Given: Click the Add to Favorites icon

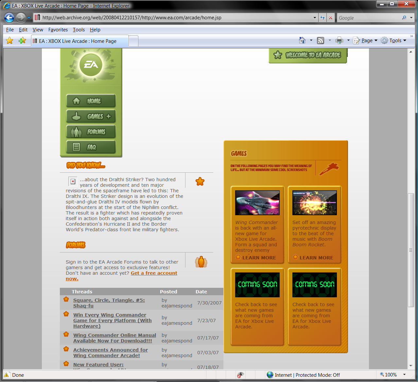Looking at the screenshot, I should pyautogui.click(x=22, y=41).
